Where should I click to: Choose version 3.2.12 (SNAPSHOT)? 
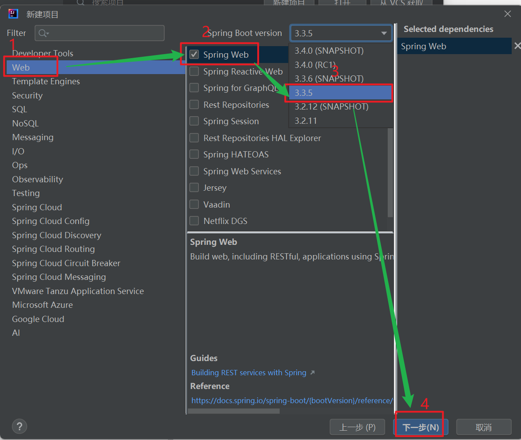(x=341, y=106)
